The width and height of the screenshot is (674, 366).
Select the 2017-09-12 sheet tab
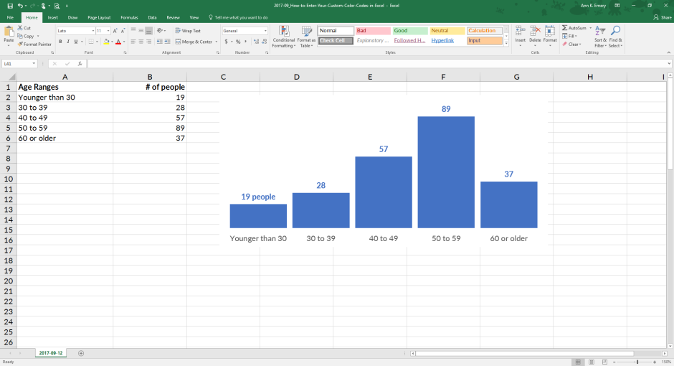click(x=51, y=353)
